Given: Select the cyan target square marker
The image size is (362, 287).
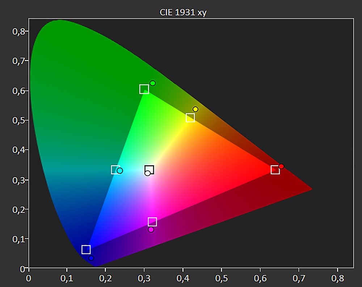Looking at the screenshot, I should click(115, 170).
